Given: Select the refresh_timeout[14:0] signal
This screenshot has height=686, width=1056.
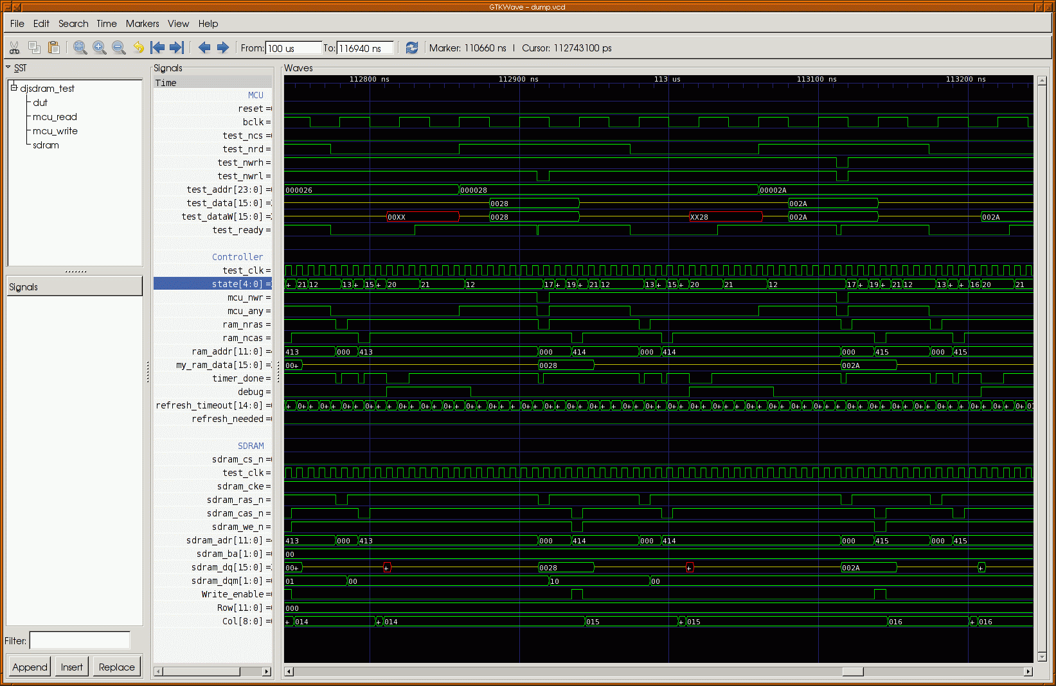Looking at the screenshot, I should tap(210, 405).
